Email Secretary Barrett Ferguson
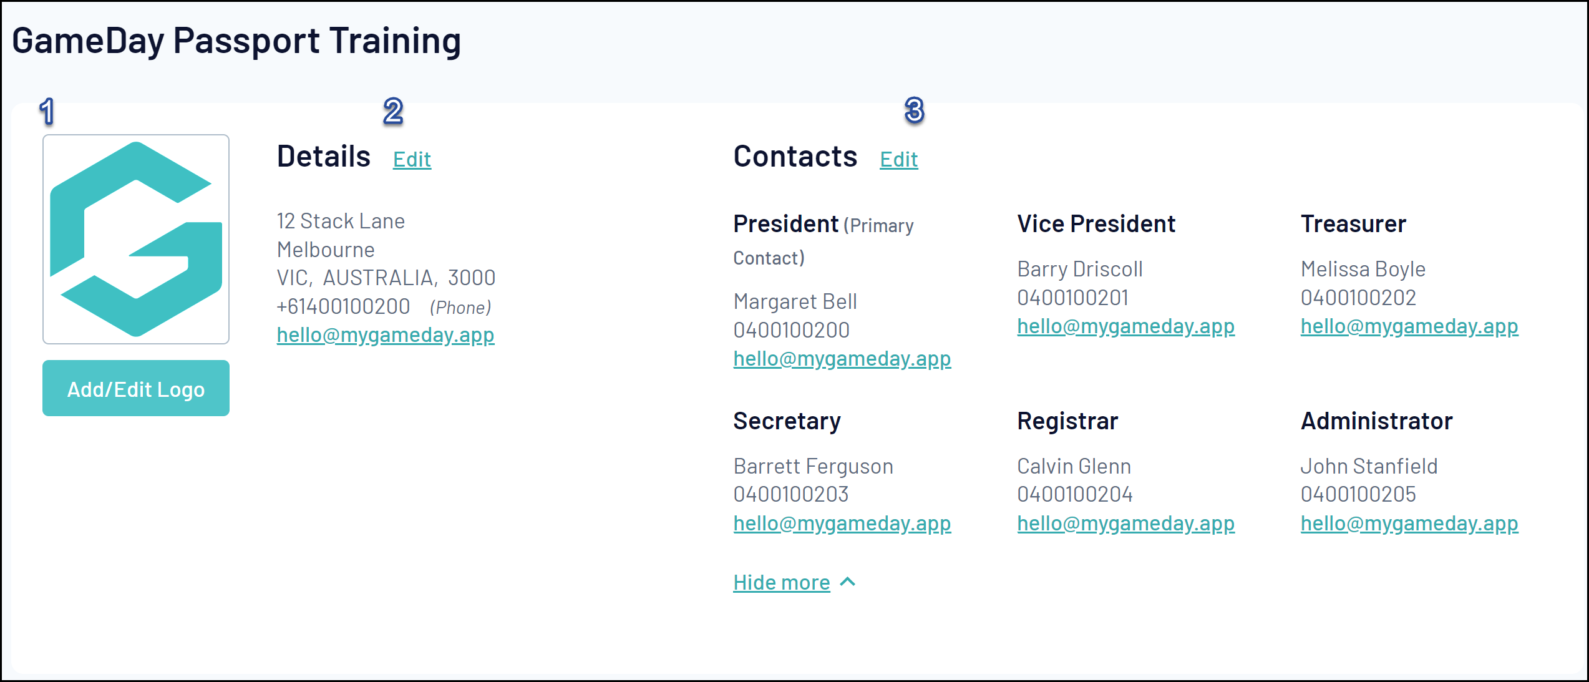Image resolution: width=1589 pixels, height=682 pixels. pyautogui.click(x=842, y=524)
